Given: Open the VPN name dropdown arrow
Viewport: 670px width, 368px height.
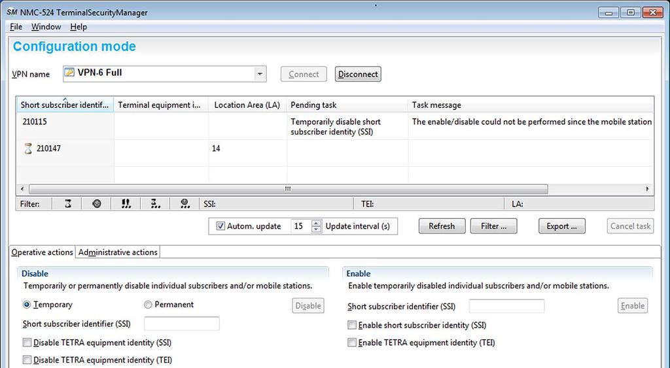Looking at the screenshot, I should (259, 74).
